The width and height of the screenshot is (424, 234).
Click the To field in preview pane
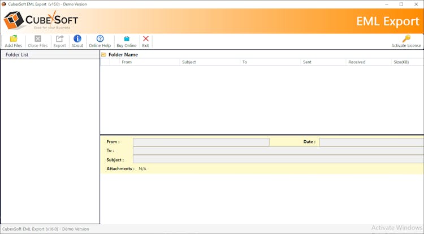click(278, 151)
